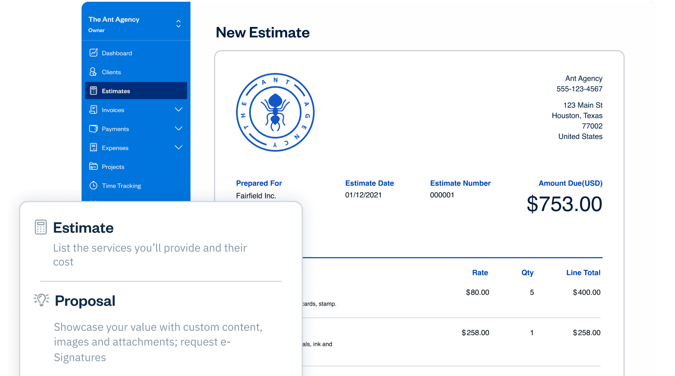675x376 pixels.
Task: Click The Ant Agency logo image
Action: click(275, 112)
